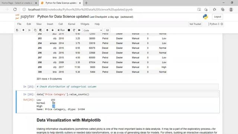
Task: Click the In [26] input prompt
Action: coord(29,94)
